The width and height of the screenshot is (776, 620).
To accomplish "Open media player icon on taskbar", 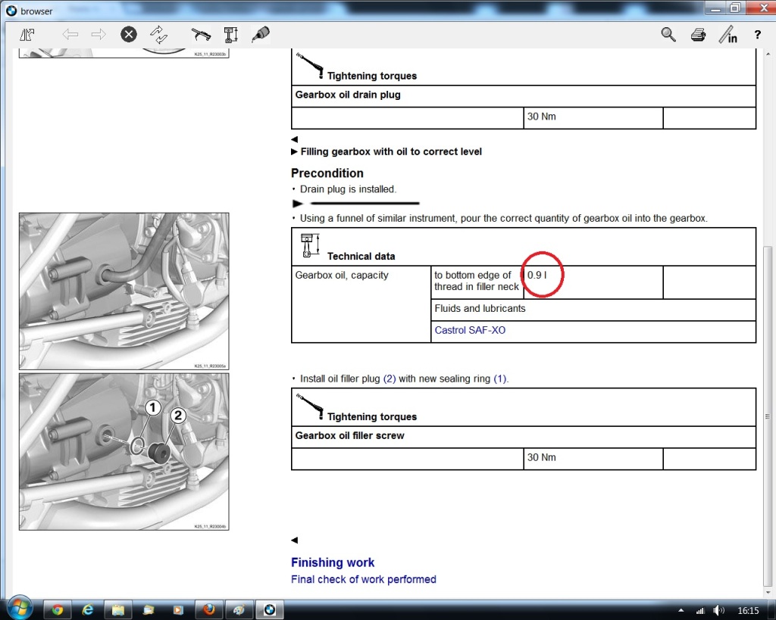I will click(x=178, y=610).
